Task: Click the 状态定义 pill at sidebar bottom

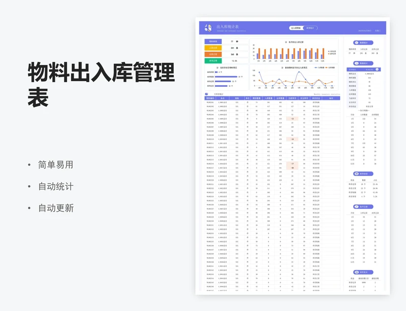Action: click(x=361, y=272)
